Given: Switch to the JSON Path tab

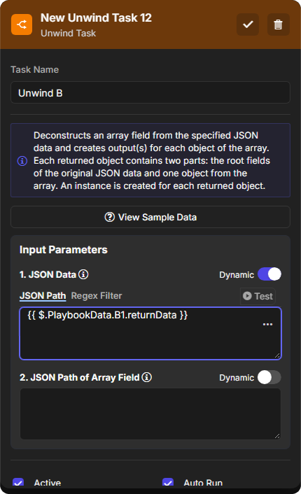Looking at the screenshot, I should point(43,296).
